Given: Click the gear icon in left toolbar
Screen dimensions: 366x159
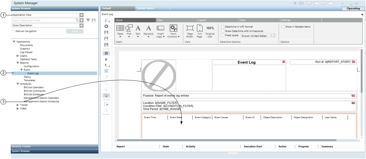Looking at the screenshot, I should (x=106, y=53).
